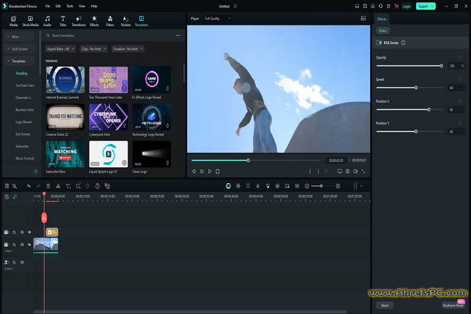Click the Reset button in Effects panel
This screenshot has height=314, width=471.
(385, 305)
